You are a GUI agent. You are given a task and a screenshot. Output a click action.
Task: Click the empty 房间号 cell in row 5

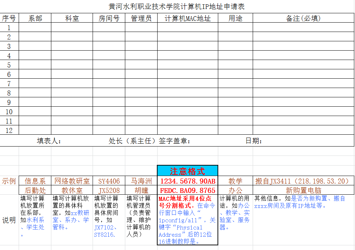(109, 65)
